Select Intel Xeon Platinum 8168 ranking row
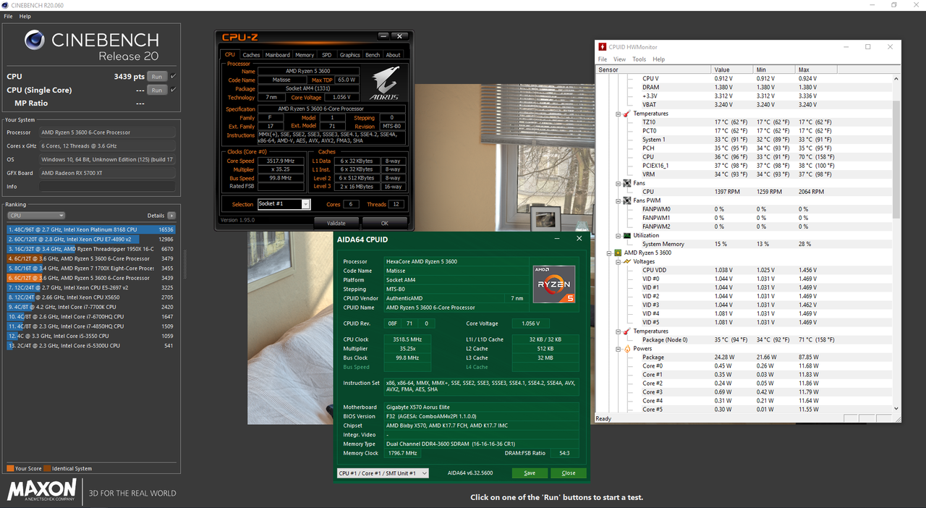Screen dimensions: 926x508 pos(91,229)
